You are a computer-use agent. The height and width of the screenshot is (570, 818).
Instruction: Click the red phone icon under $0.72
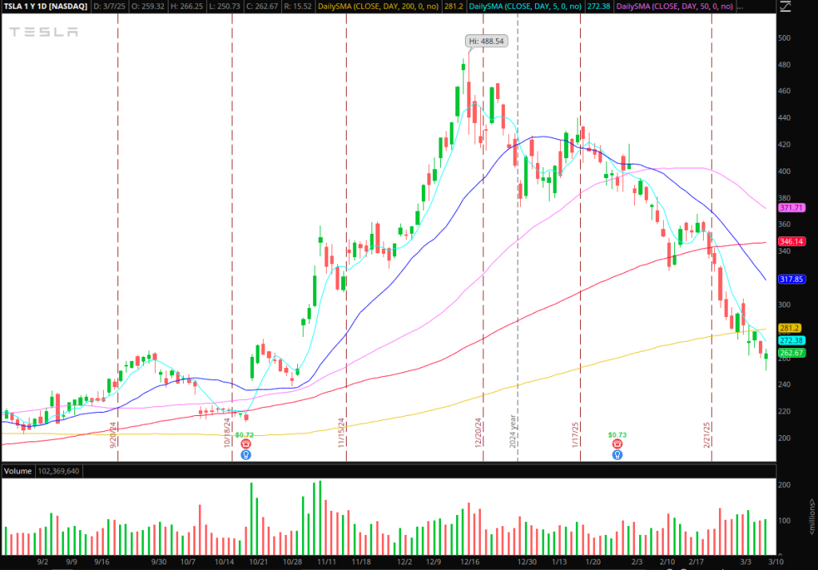pyautogui.click(x=246, y=444)
